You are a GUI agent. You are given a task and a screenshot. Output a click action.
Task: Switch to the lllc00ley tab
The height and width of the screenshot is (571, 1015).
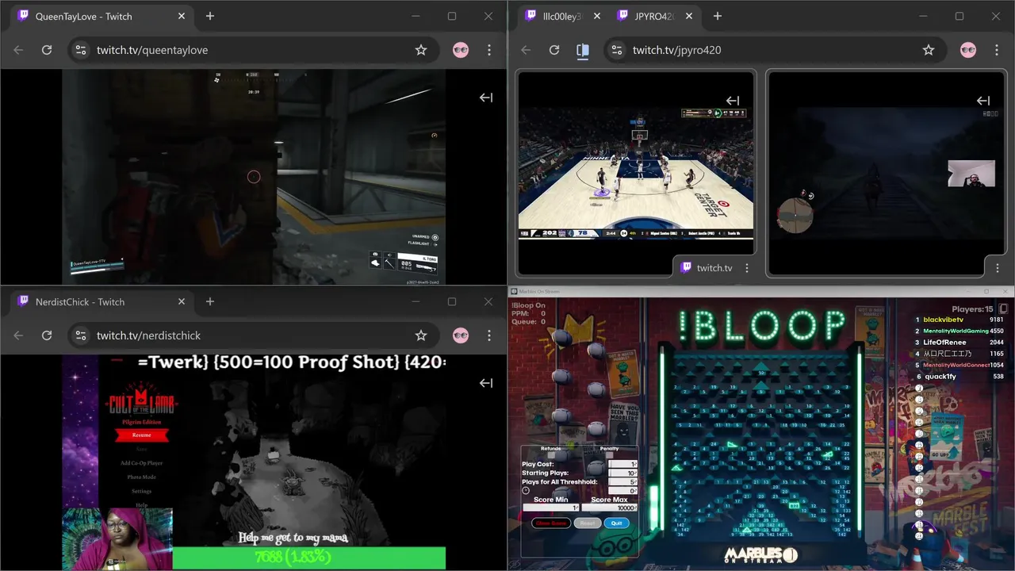pyautogui.click(x=562, y=16)
